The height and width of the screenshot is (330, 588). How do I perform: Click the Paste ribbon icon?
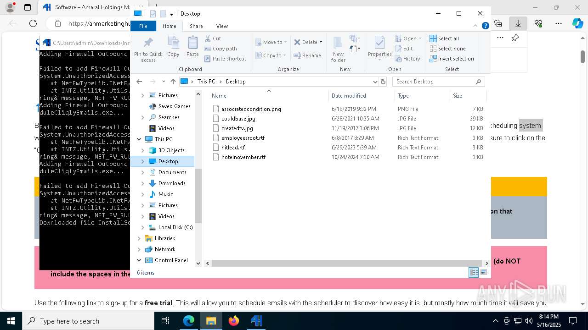(x=192, y=47)
